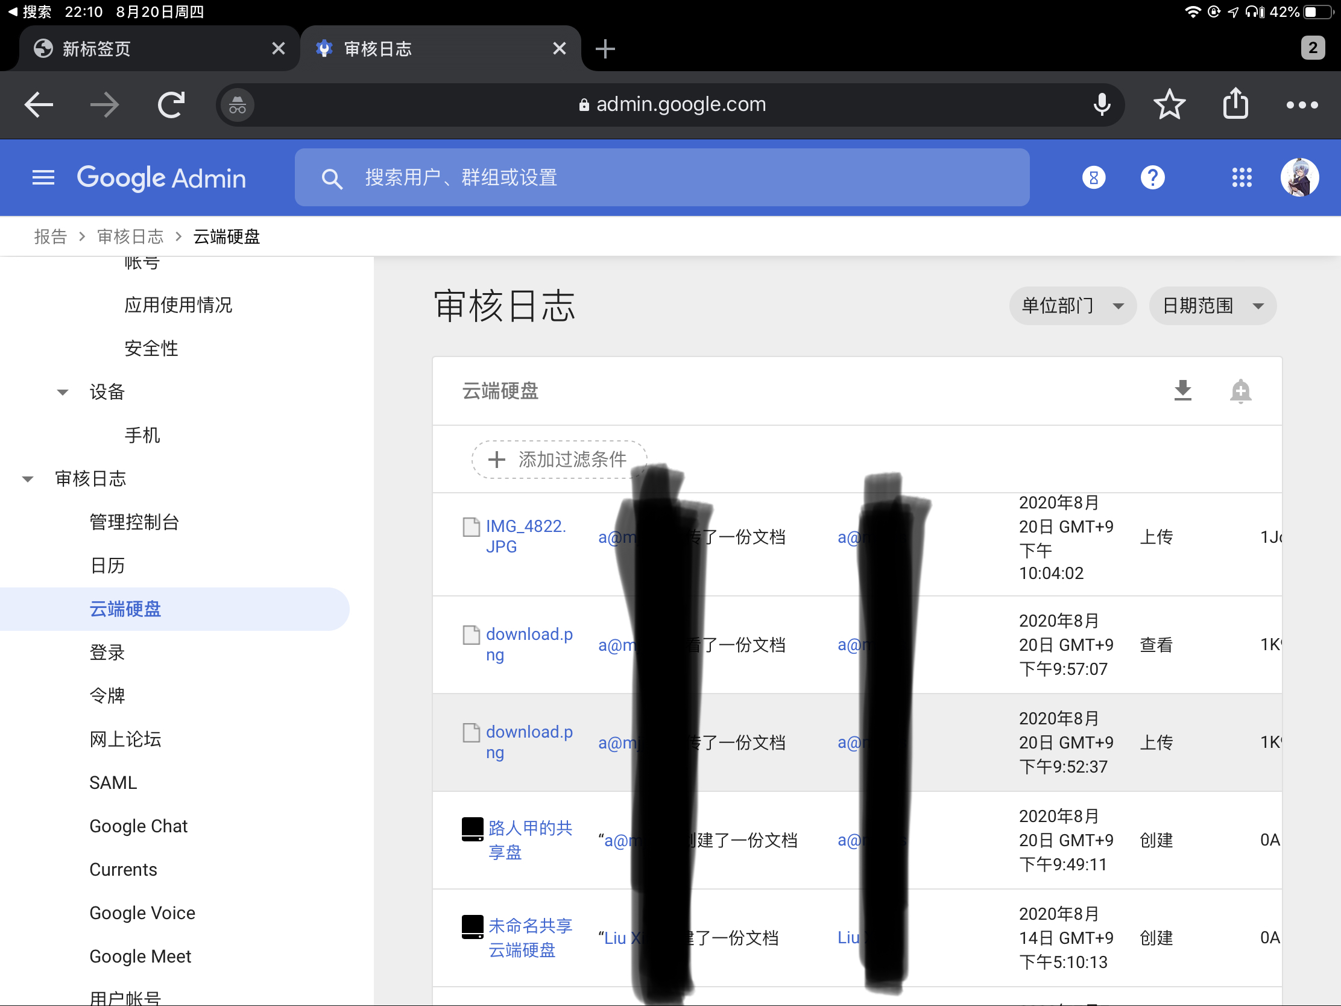The image size is (1341, 1006).
Task: Select 登录 in the sidebar
Action: (x=107, y=653)
